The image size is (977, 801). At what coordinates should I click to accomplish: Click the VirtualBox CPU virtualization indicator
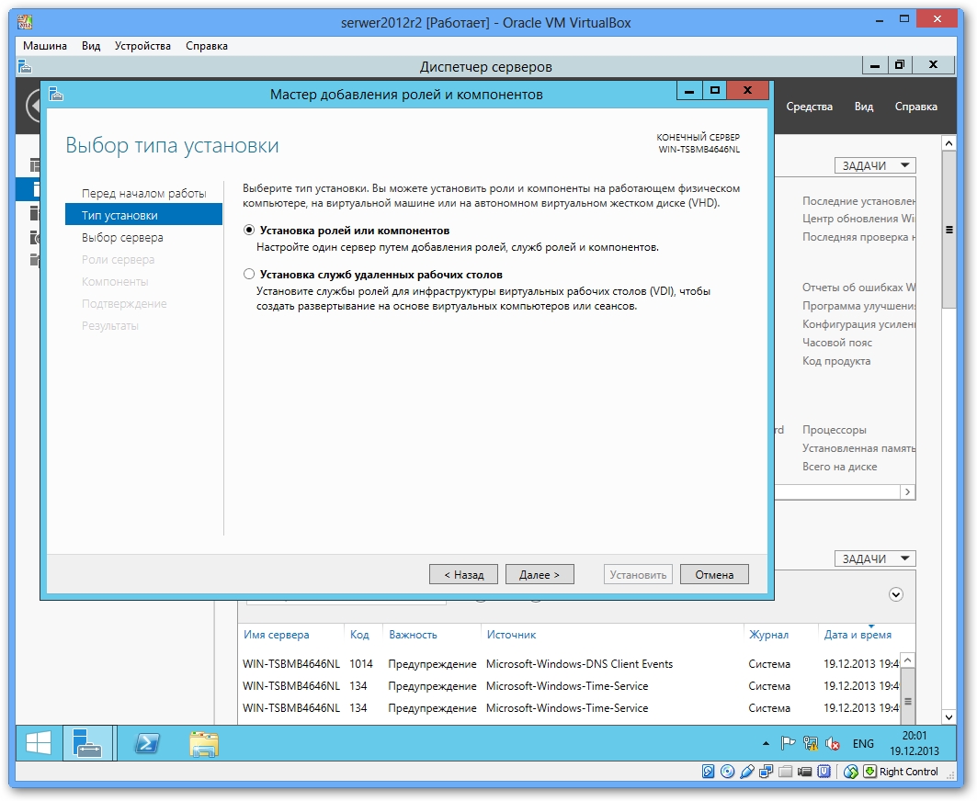tap(824, 772)
